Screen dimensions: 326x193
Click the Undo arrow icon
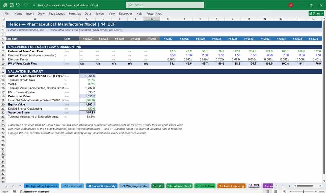click(x=18, y=5)
